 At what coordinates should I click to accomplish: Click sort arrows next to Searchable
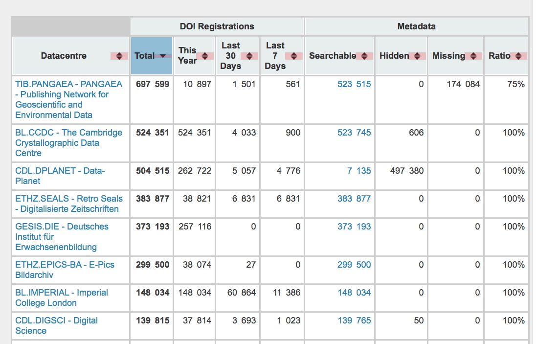pyautogui.click(x=364, y=56)
